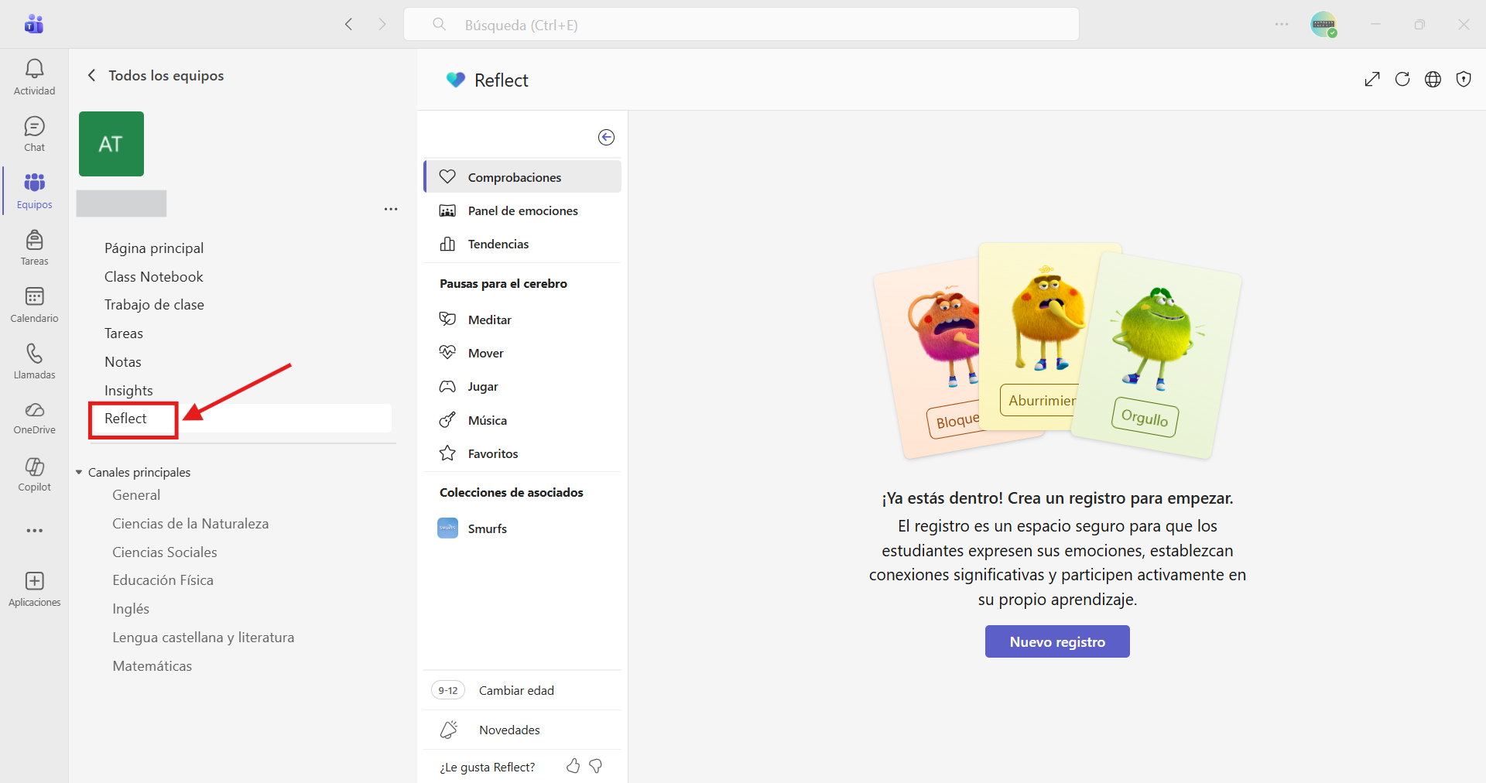This screenshot has width=1486, height=783.
Task: Click Cambiar edad option
Action: (522, 690)
